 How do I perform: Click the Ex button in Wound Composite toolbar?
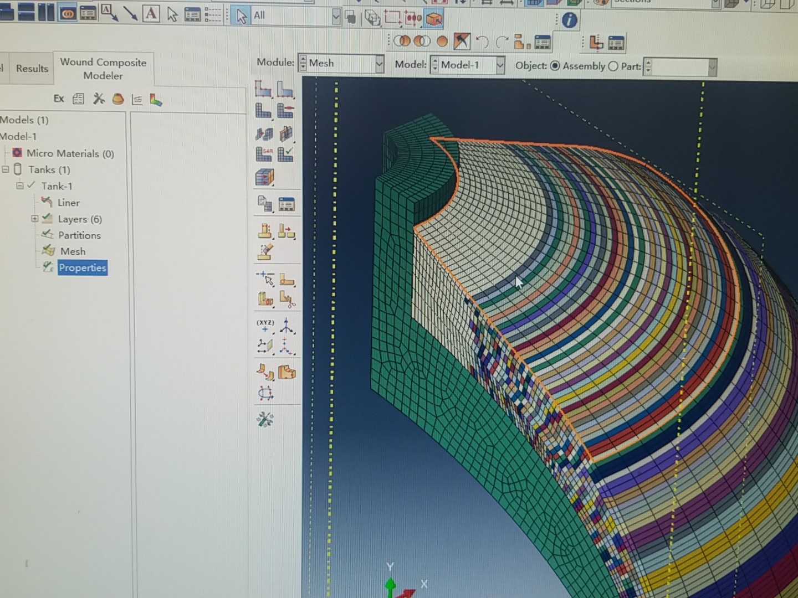click(59, 99)
